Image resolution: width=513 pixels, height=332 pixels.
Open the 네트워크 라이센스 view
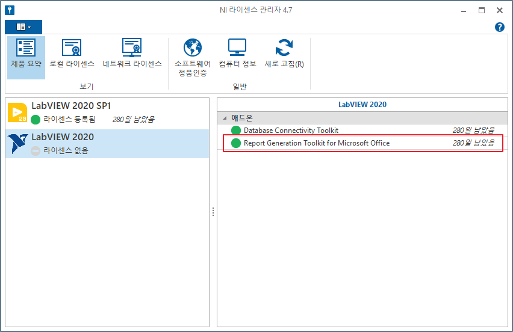(x=132, y=54)
